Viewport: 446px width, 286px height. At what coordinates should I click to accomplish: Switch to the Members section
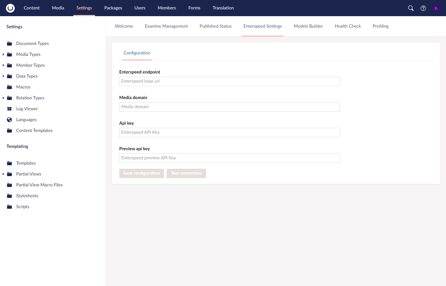(x=167, y=8)
